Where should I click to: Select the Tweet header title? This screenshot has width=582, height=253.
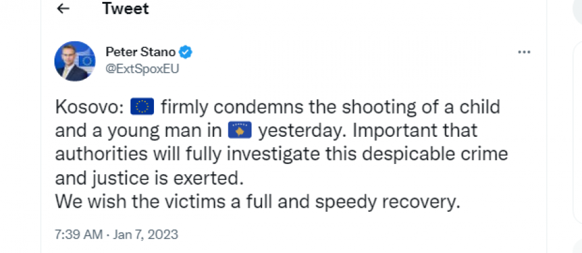tap(125, 8)
